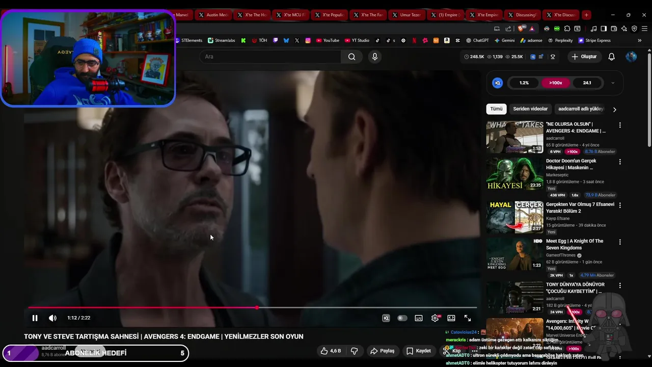
Task: Open options for Gerçekten Var Olmuş video
Action: click(620, 205)
